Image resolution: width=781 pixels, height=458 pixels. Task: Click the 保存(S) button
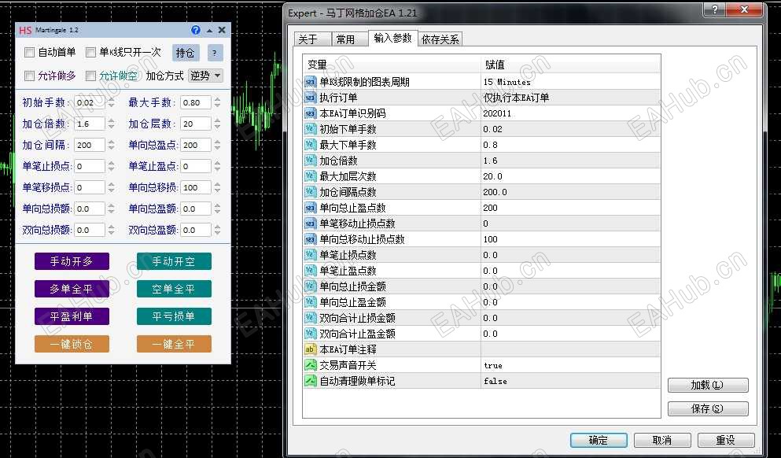(x=708, y=408)
